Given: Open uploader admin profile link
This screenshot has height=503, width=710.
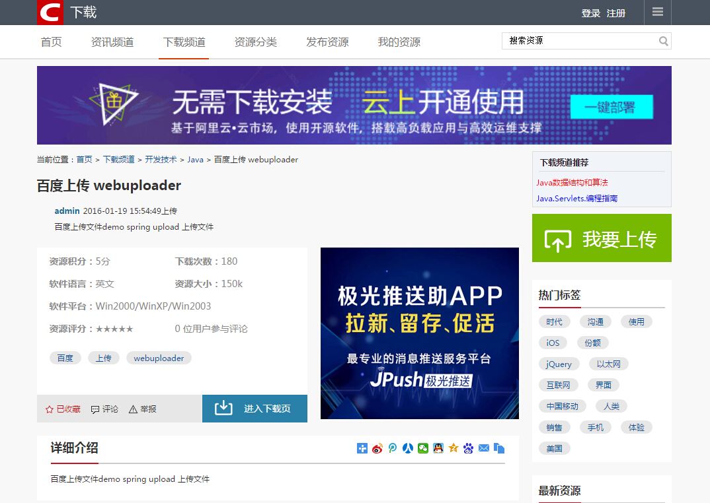Looking at the screenshot, I should tap(67, 211).
